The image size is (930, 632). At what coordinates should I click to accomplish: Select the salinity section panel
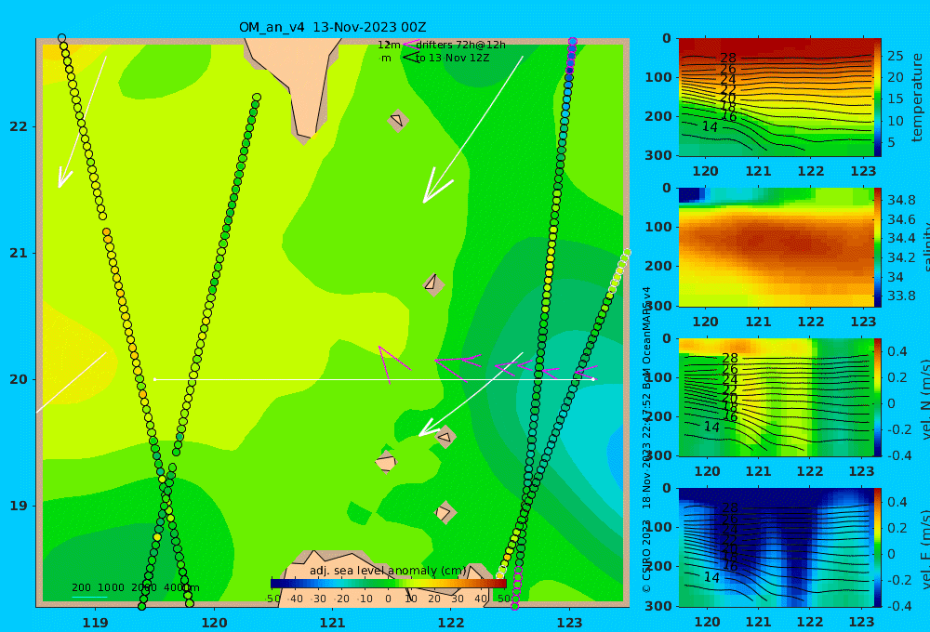coord(776,247)
